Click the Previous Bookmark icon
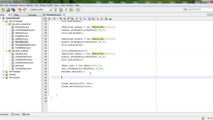The width and height of the screenshot is (213, 120). [x=77, y=19]
